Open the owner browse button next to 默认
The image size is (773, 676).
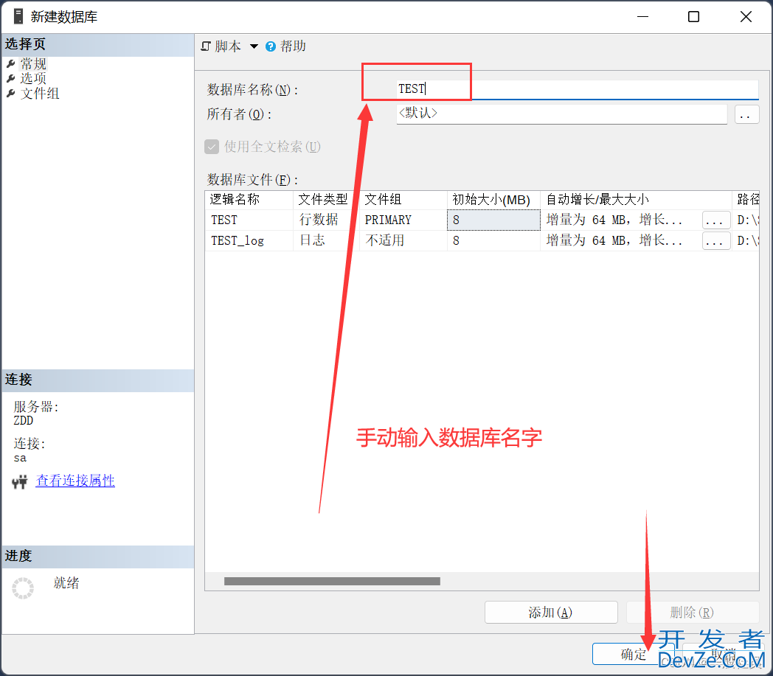click(x=746, y=114)
